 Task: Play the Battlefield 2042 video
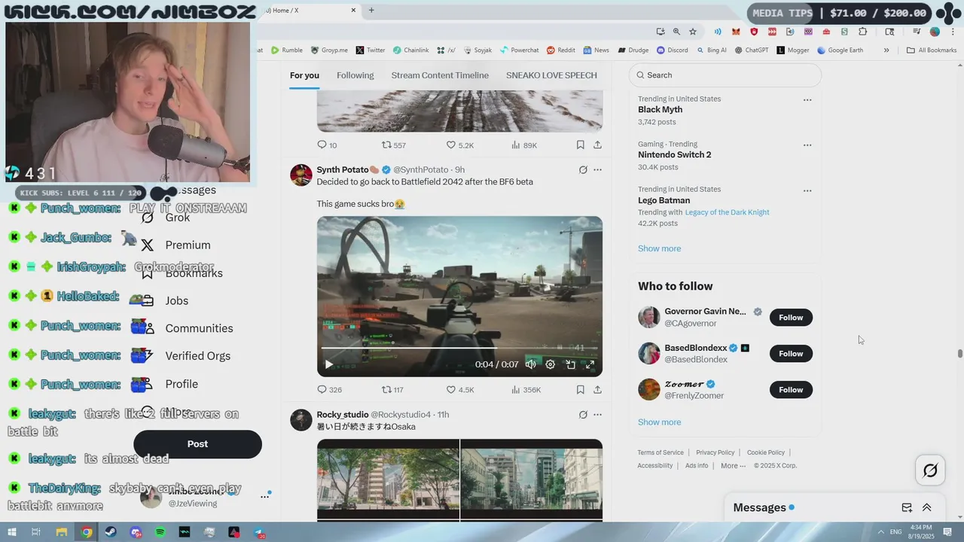pyautogui.click(x=328, y=364)
